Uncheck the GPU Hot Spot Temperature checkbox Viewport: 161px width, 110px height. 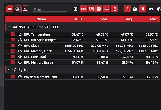point(13,40)
